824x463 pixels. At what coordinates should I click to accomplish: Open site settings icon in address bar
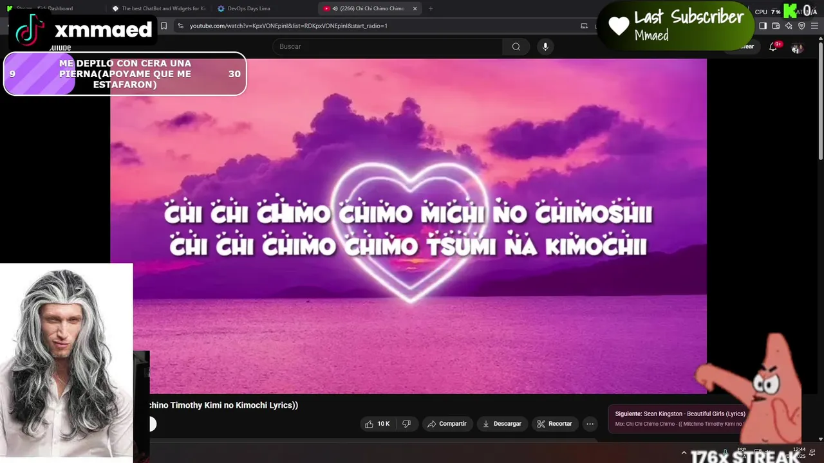click(x=180, y=26)
